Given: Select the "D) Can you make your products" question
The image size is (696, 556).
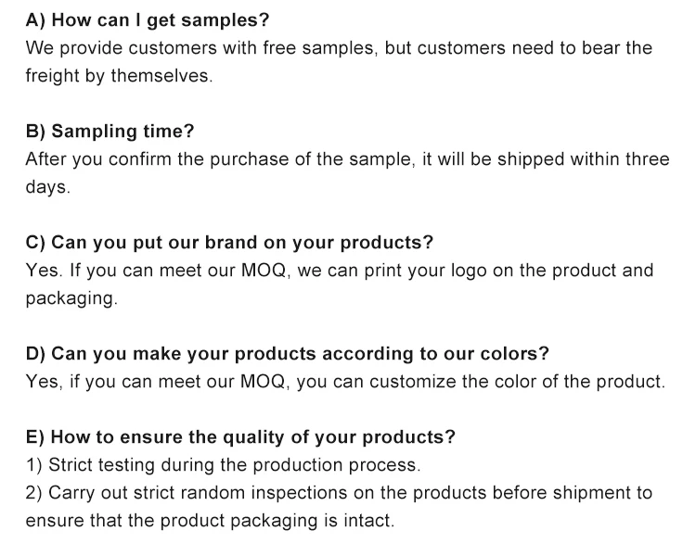Looking at the screenshot, I should click(287, 354).
